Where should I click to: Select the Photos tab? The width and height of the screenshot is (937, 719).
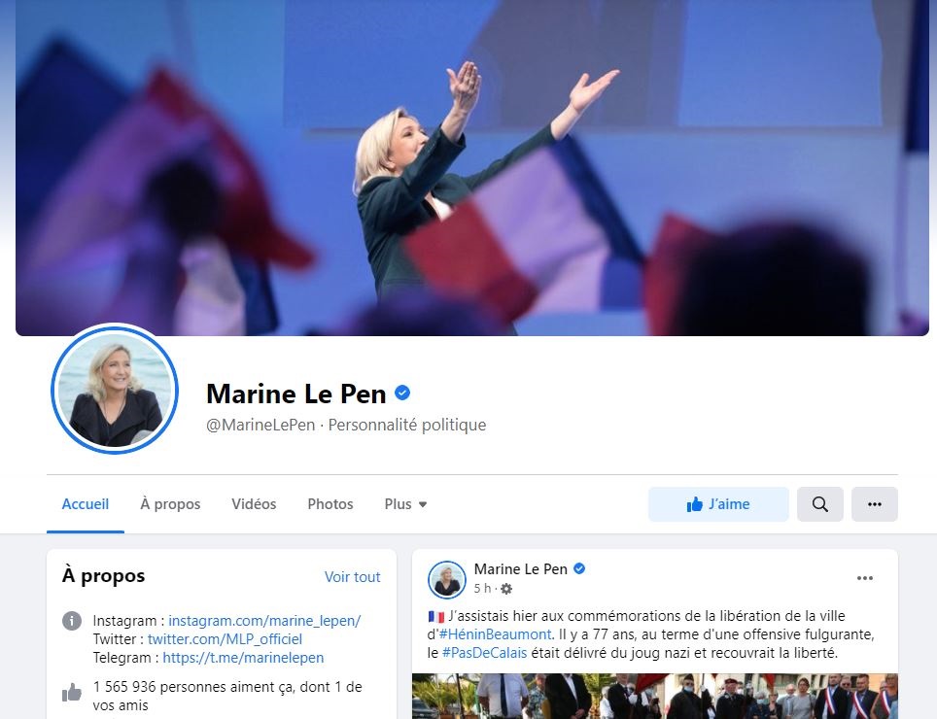tap(330, 504)
